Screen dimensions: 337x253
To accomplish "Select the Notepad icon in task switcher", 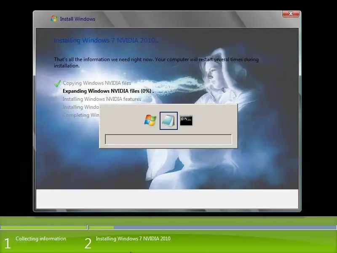I will (x=168, y=121).
